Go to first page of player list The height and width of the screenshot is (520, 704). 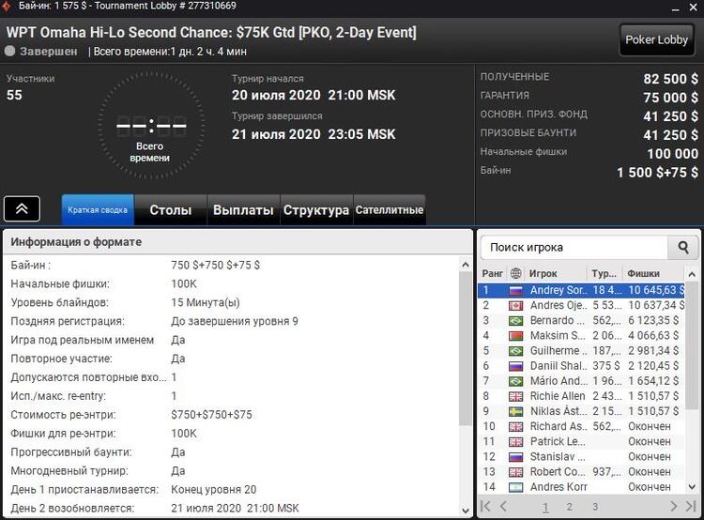(x=485, y=507)
